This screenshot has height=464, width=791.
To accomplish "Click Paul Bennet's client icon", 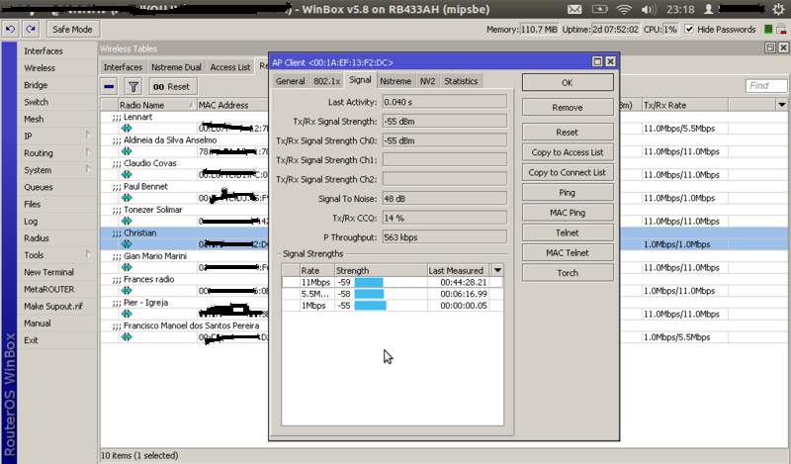I will [127, 198].
